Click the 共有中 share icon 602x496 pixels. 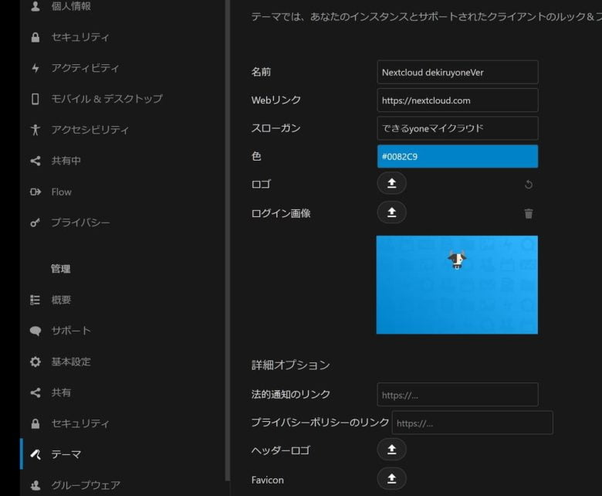click(36, 161)
